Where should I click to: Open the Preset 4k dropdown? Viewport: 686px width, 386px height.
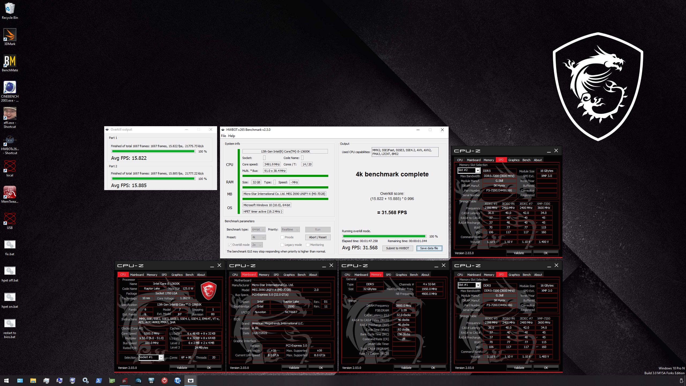tap(259, 237)
